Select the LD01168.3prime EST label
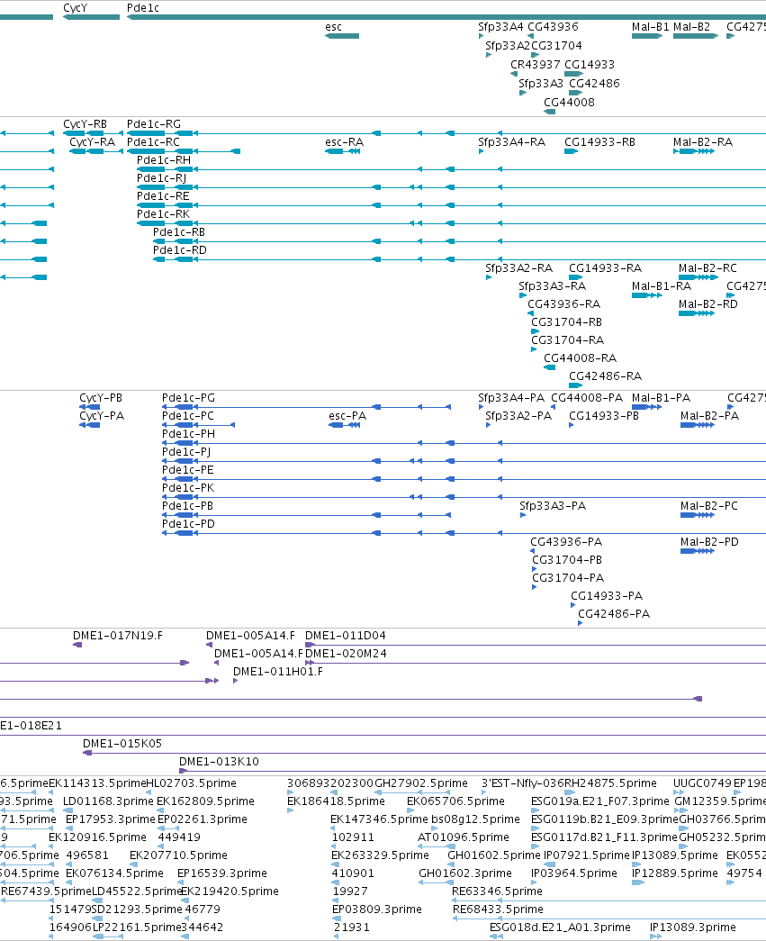This screenshot has height=941, width=766. pyautogui.click(x=108, y=801)
